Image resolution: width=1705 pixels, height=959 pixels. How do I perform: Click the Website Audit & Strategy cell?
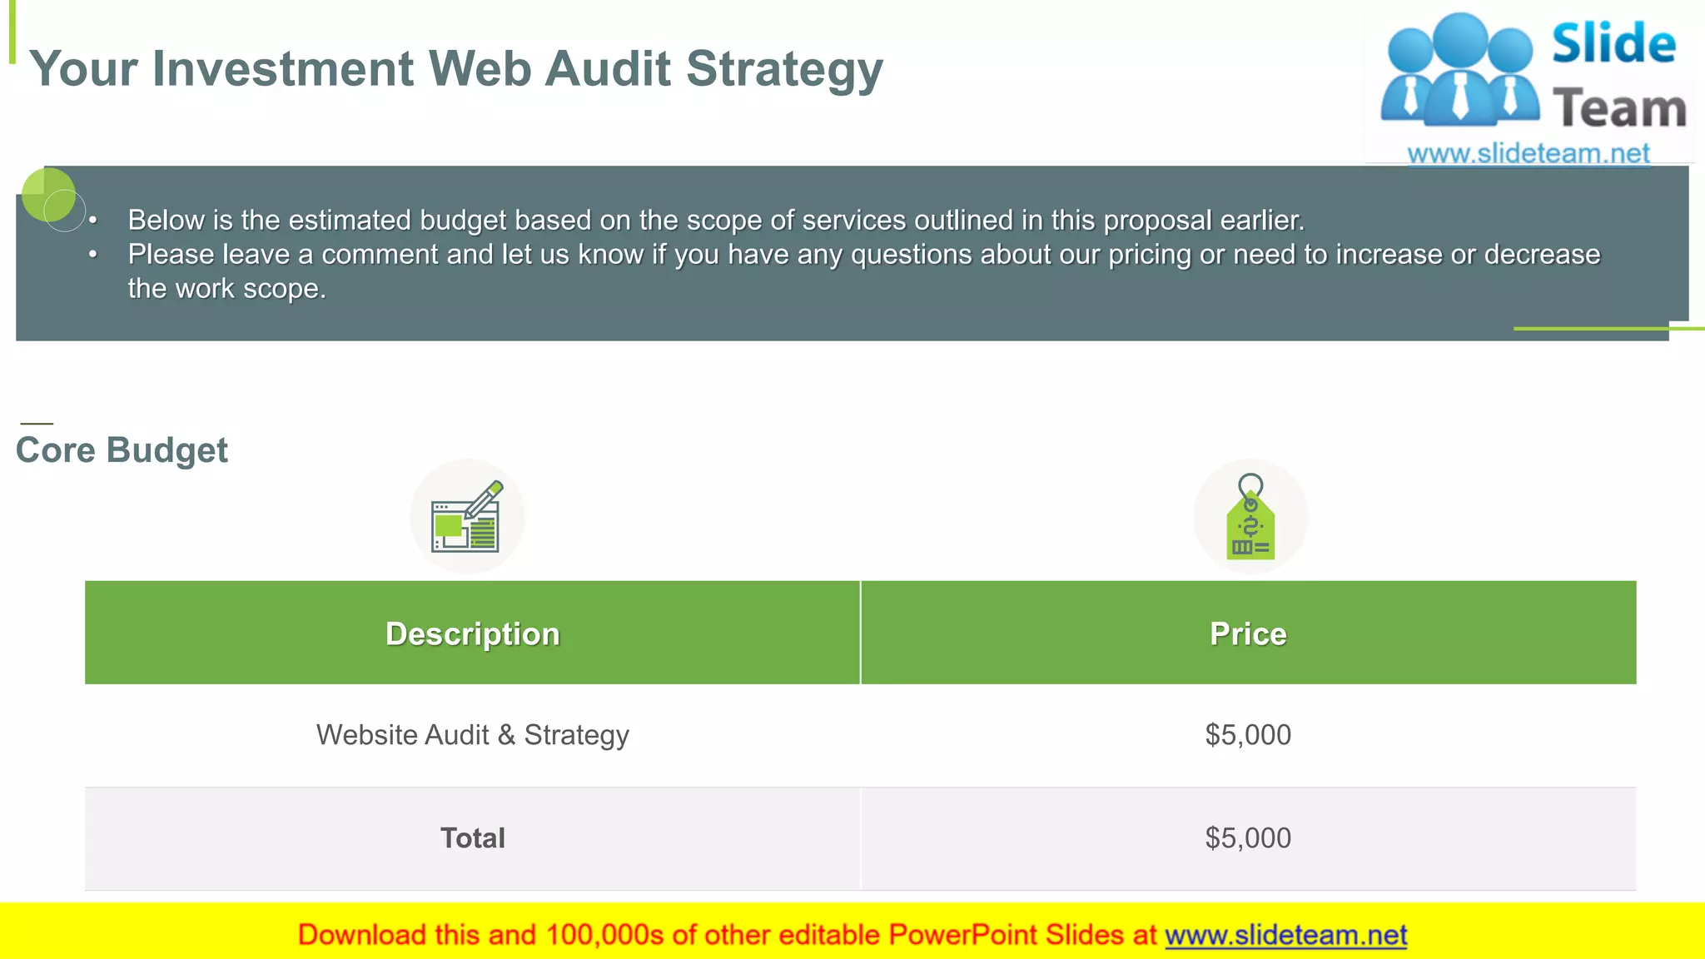click(472, 735)
